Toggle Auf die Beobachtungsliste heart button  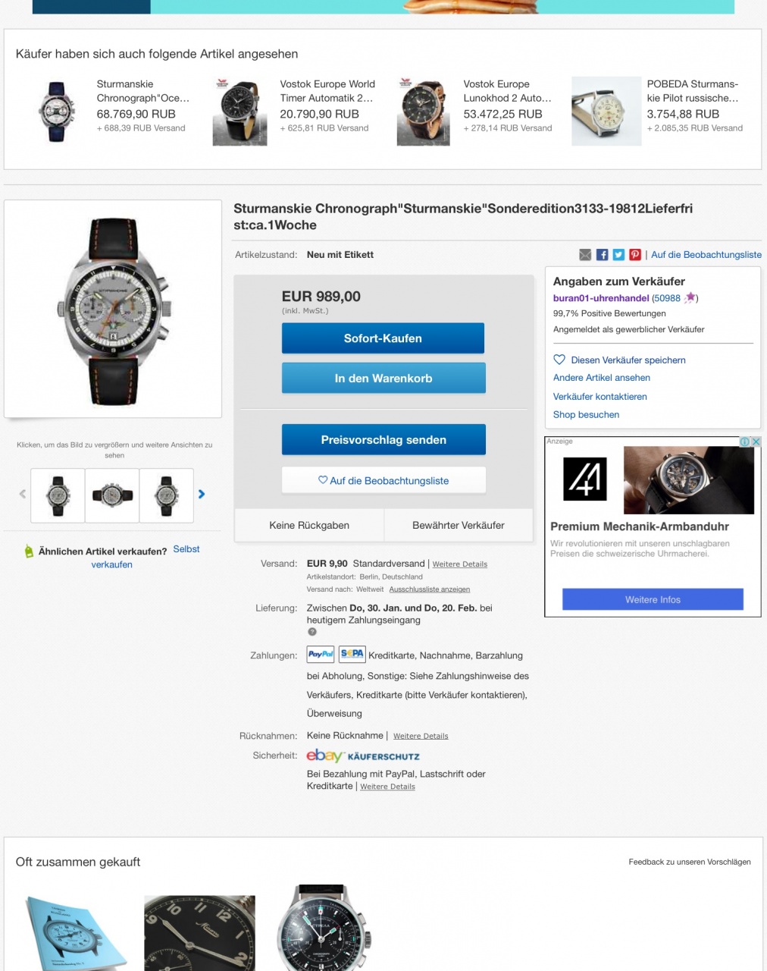tap(383, 480)
